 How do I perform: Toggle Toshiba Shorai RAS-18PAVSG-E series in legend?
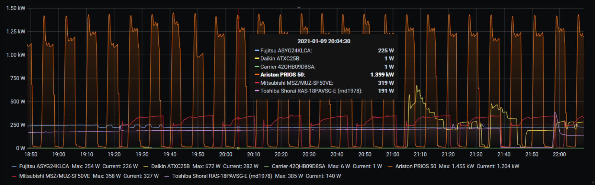pos(222,176)
